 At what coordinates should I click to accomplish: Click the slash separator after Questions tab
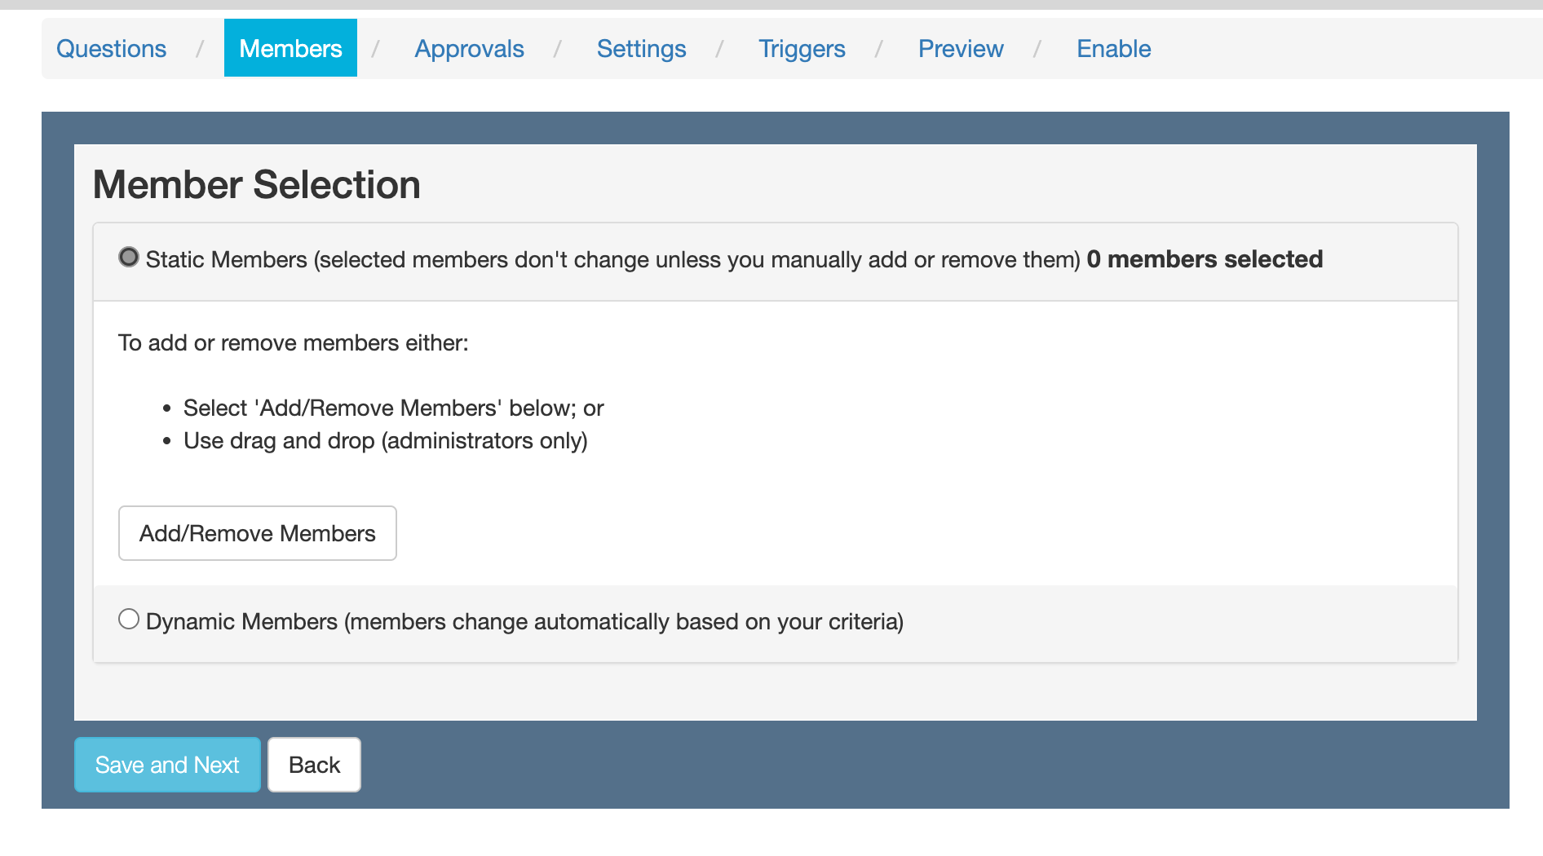(200, 49)
